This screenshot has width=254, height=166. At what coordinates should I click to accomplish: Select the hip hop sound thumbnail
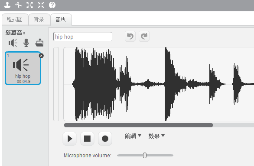coord(23,68)
